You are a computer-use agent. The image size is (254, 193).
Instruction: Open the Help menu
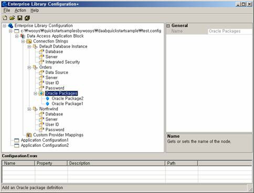[x=35, y=10]
